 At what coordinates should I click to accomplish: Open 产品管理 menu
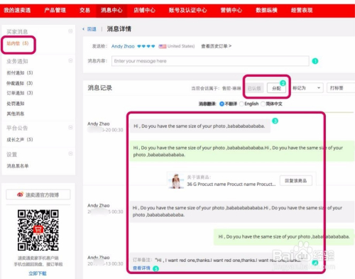pos(55,10)
